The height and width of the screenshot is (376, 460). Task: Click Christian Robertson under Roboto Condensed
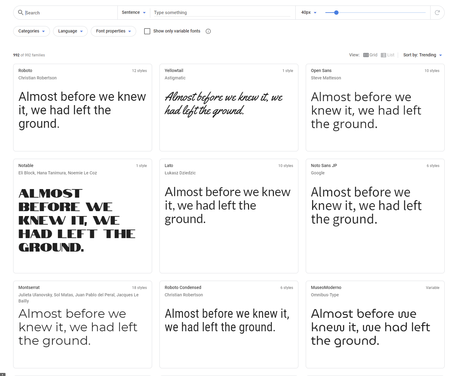coord(184,295)
